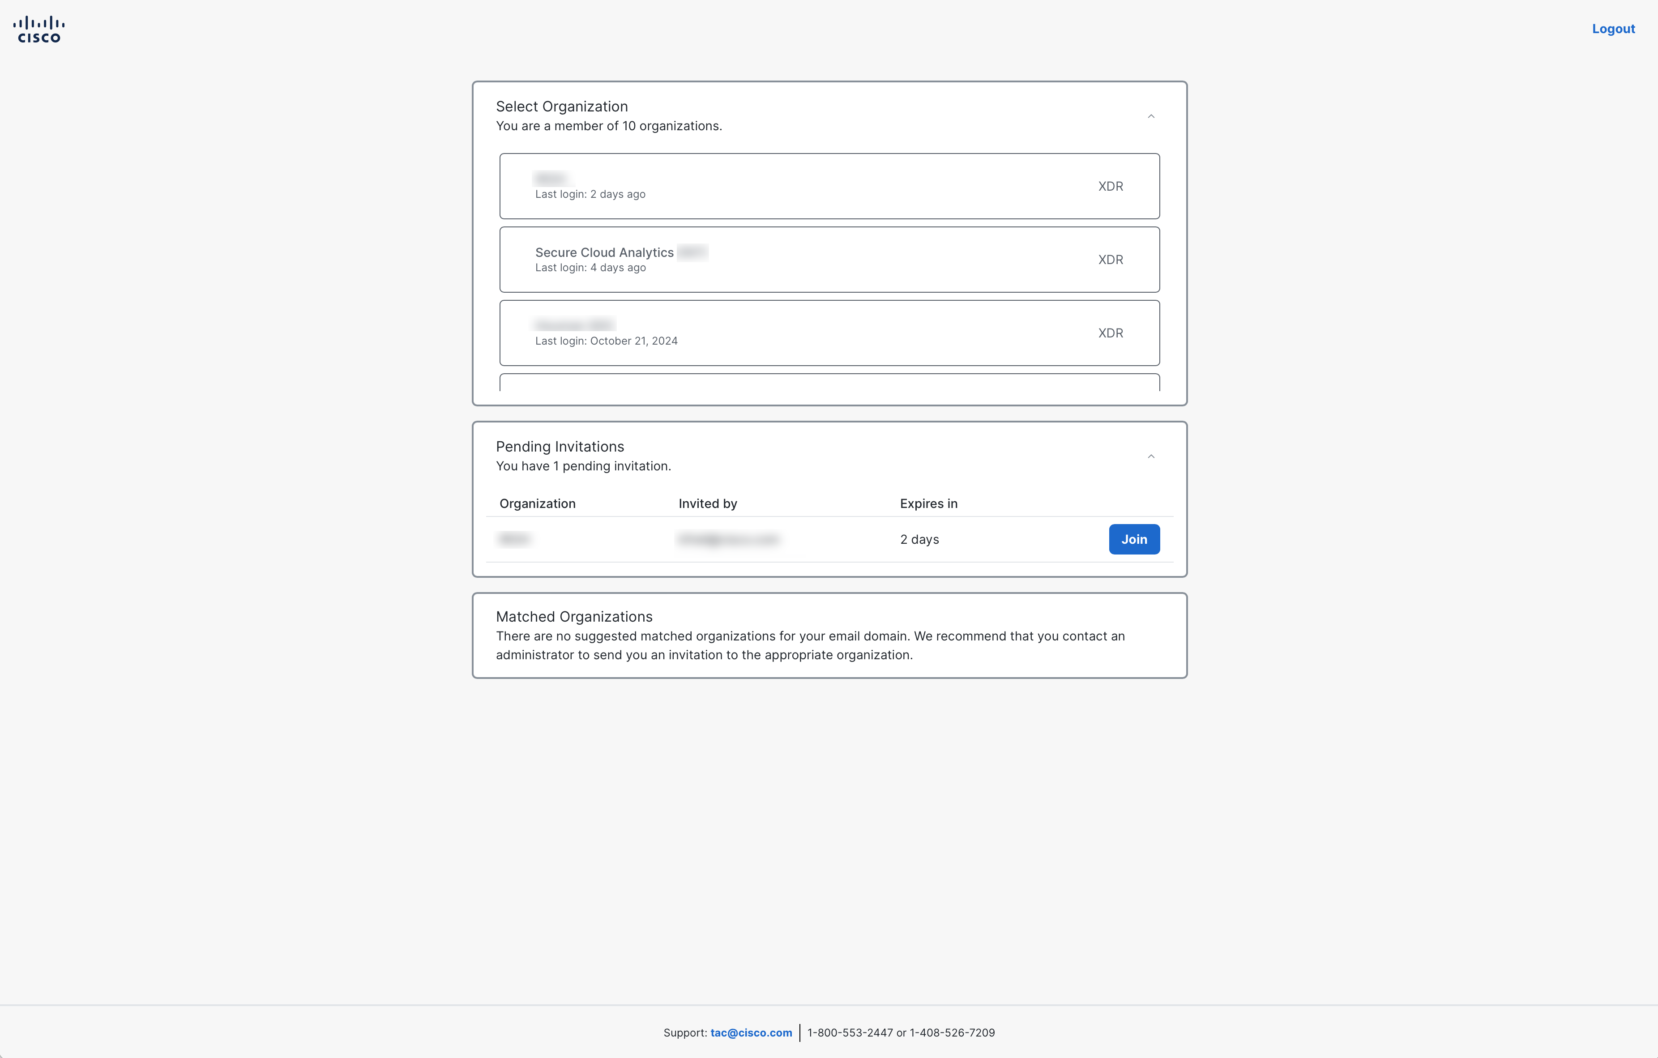Click XDR label on October 21 organization card

click(x=1110, y=333)
